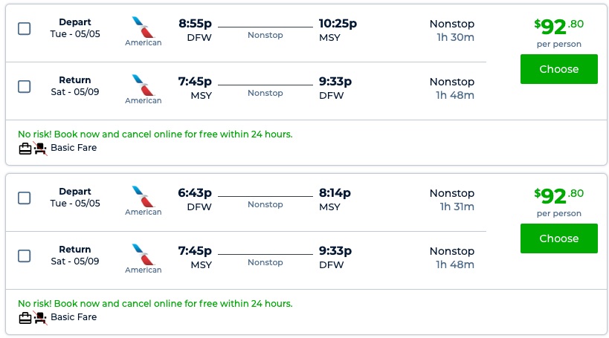Click the Basic Fare label in the second itinerary

(74, 317)
